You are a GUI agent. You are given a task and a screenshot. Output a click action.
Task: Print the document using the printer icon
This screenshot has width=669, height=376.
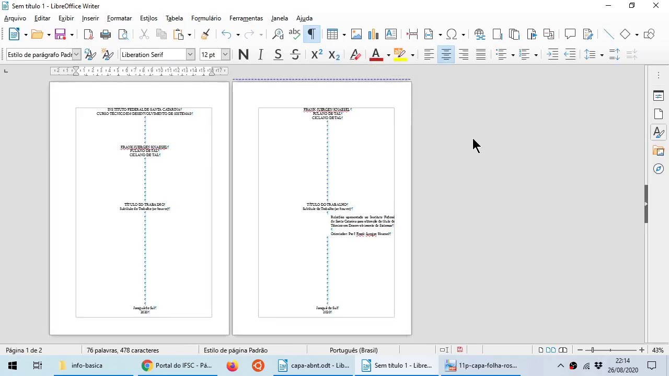point(106,34)
